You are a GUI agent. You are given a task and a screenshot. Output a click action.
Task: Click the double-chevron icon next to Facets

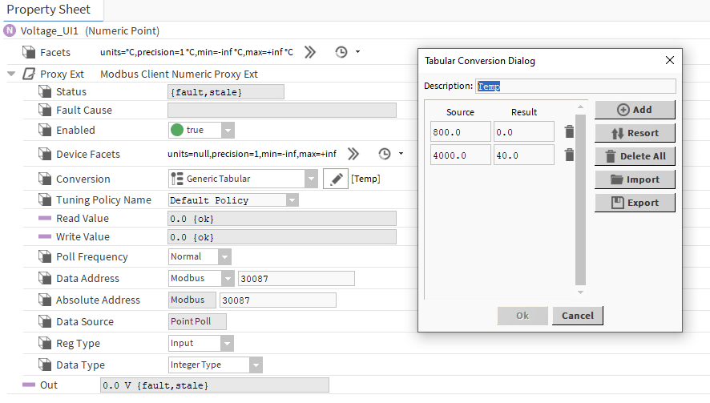310,52
